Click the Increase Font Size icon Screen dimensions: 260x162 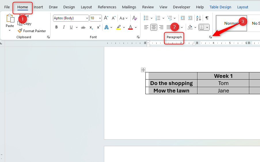106,18
